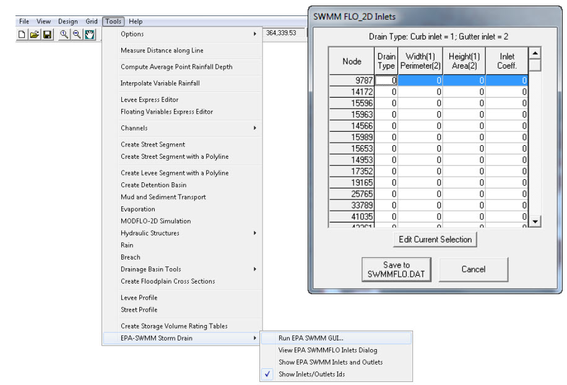Click the inlet table scroll-down arrow

coord(535,221)
